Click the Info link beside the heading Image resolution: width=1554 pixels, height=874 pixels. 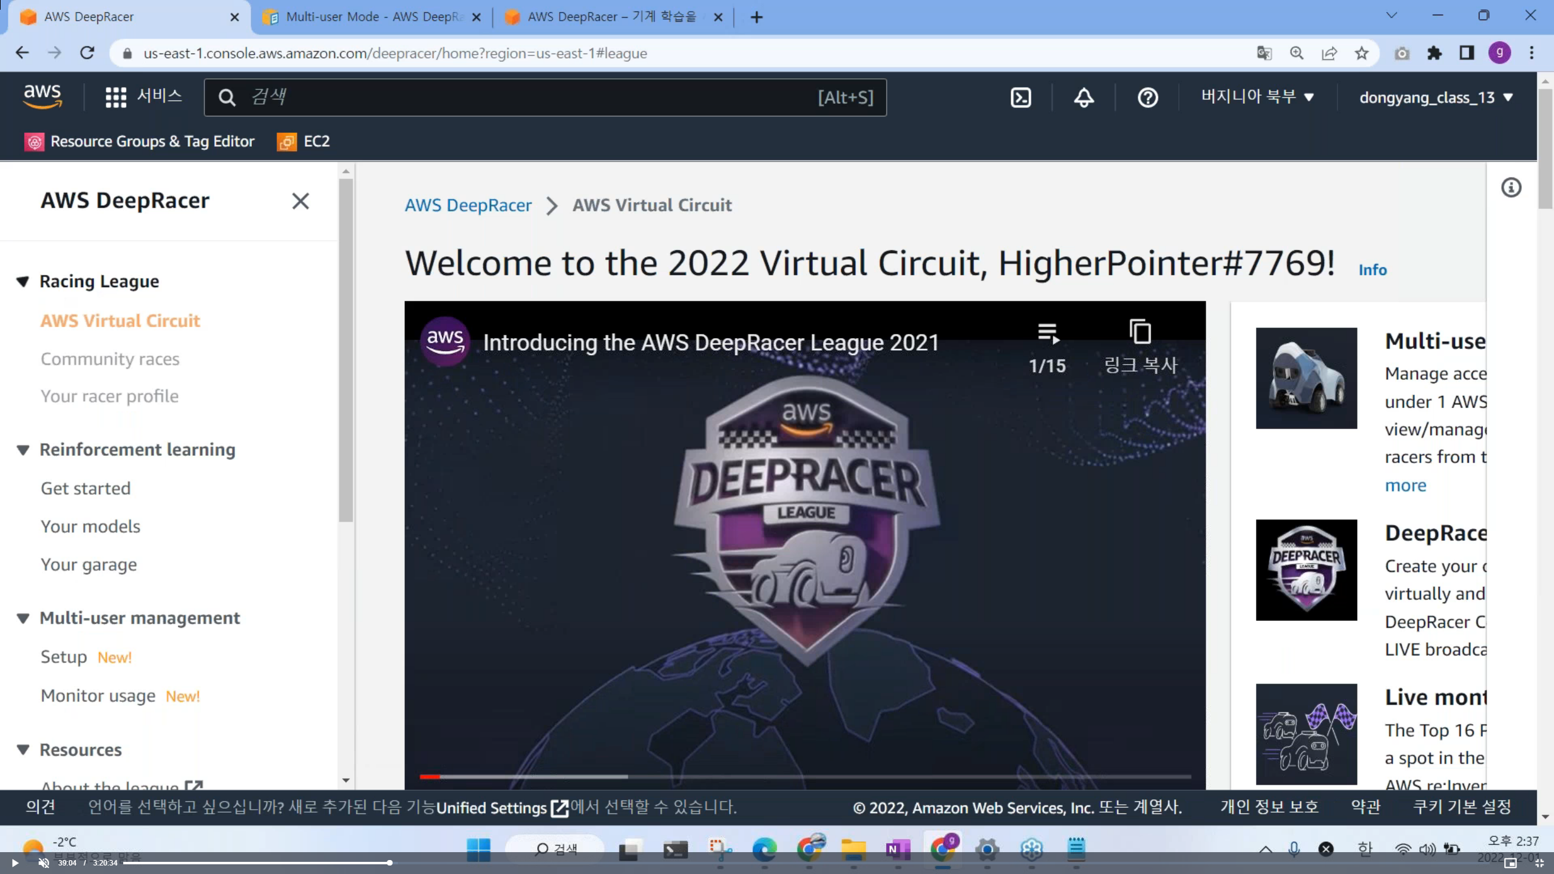pyautogui.click(x=1372, y=270)
